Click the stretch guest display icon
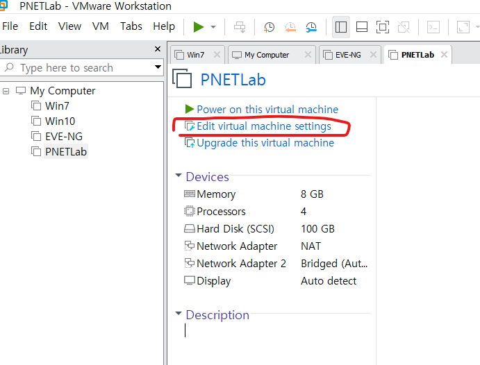The height and width of the screenshot is (365, 480). 463,27
